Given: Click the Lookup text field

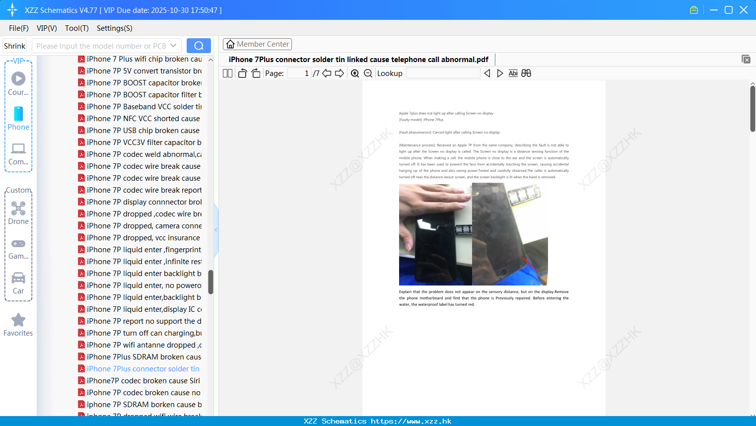Looking at the screenshot, I should coord(443,73).
